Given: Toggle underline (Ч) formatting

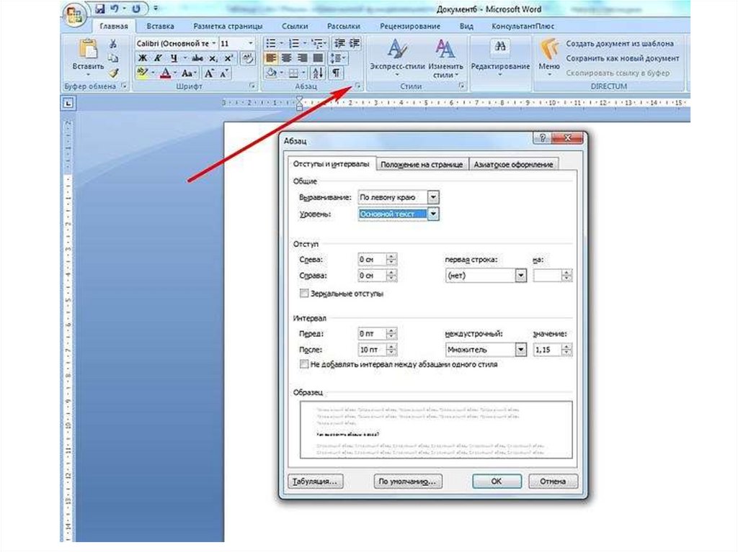Looking at the screenshot, I should pyautogui.click(x=174, y=58).
